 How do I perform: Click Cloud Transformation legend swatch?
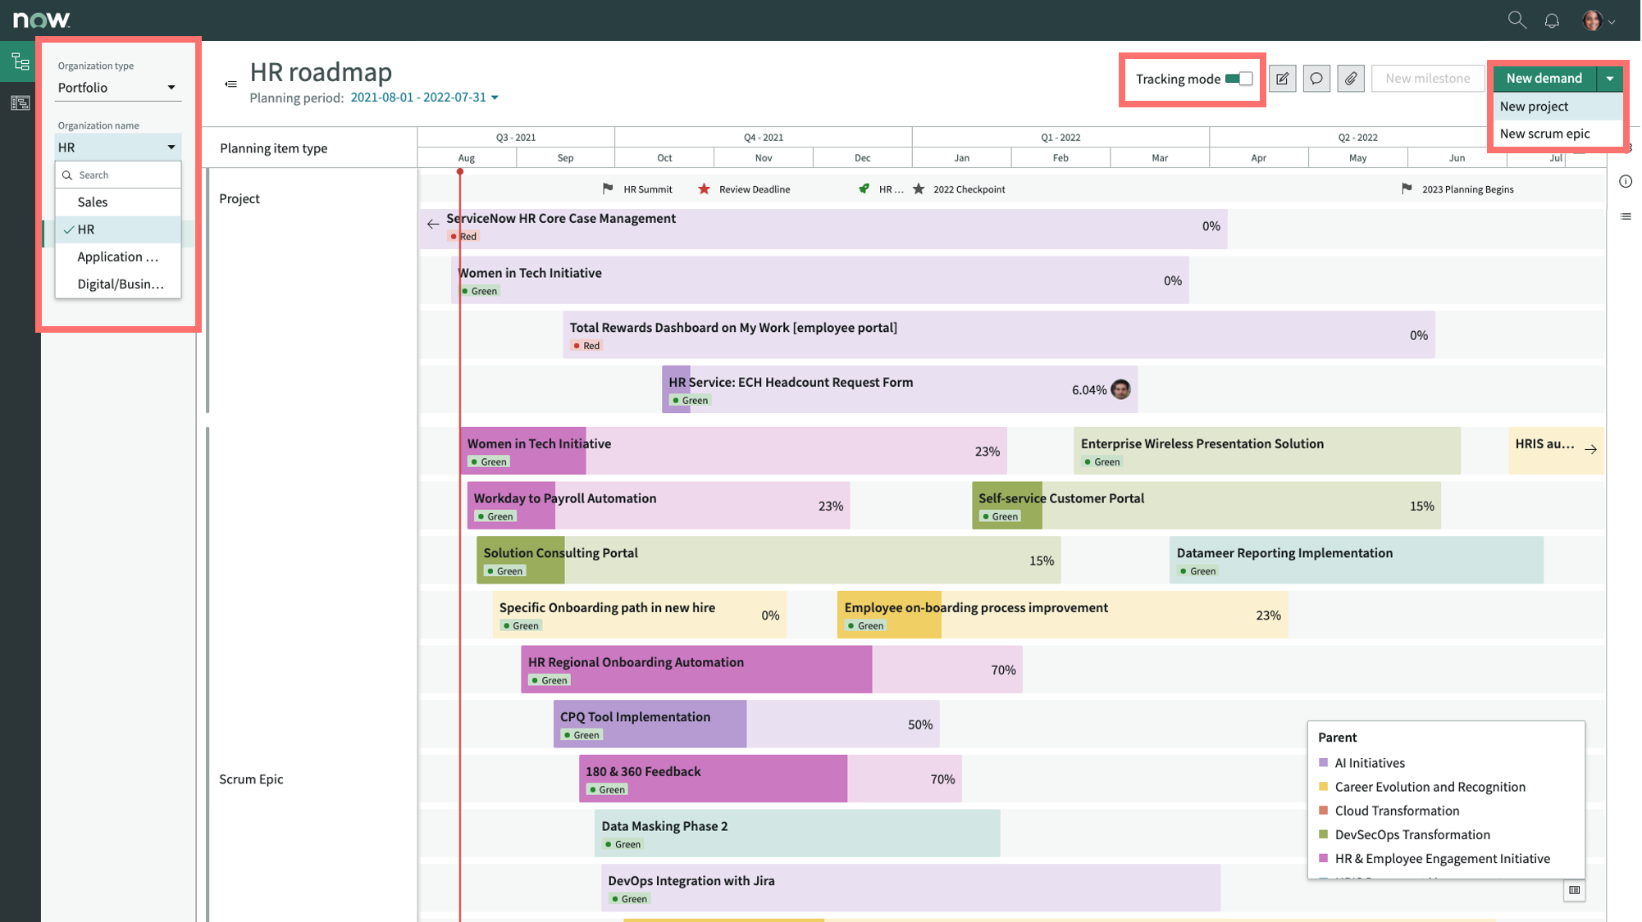coord(1323,811)
